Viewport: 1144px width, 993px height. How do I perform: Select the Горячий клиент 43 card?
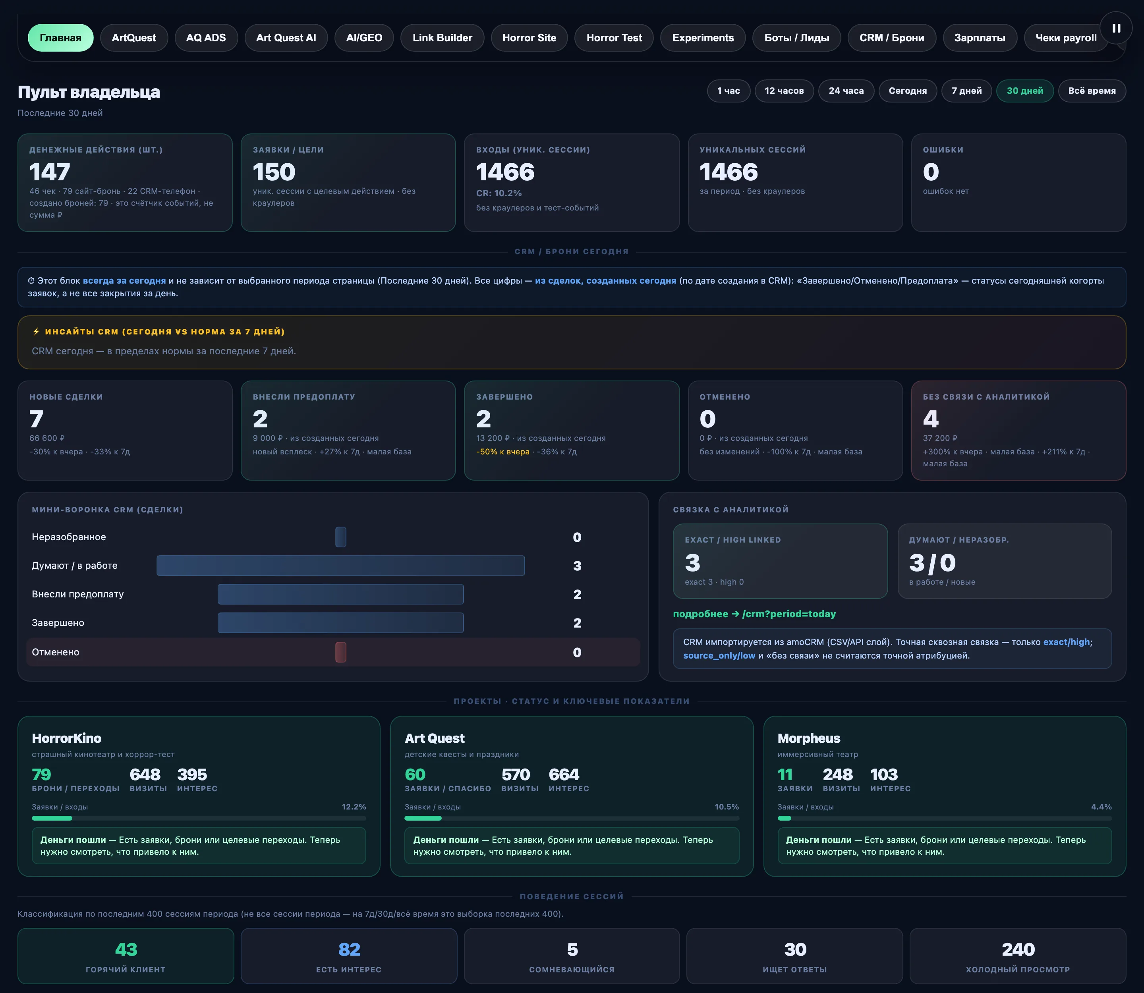pos(126,956)
